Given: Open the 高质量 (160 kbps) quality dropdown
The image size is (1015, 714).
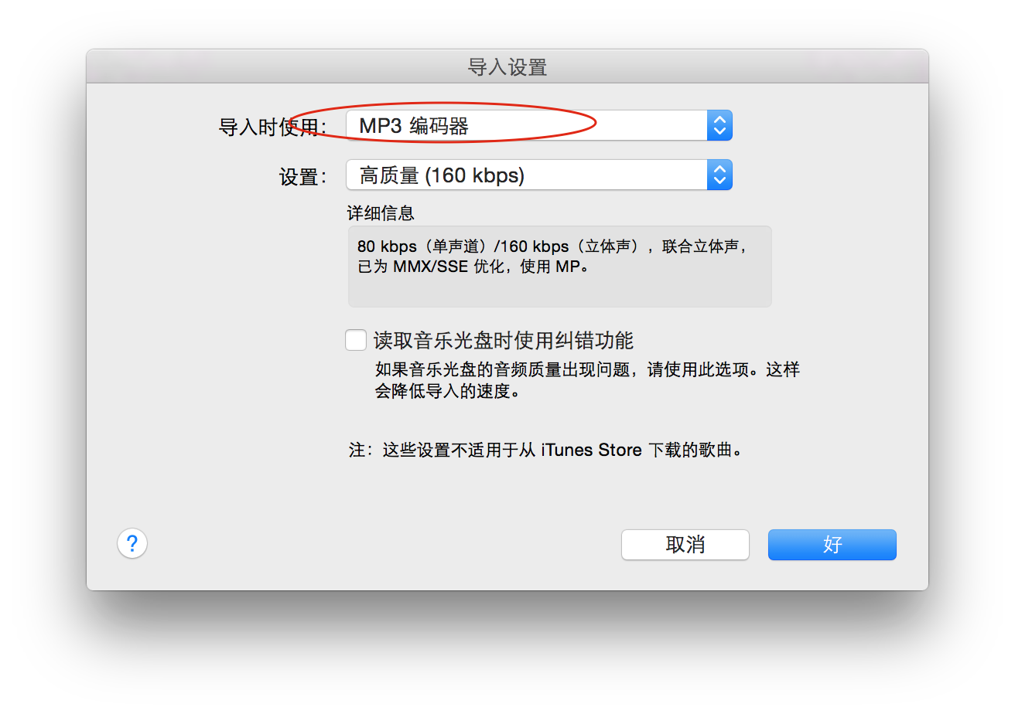Looking at the screenshot, I should pyautogui.click(x=539, y=175).
